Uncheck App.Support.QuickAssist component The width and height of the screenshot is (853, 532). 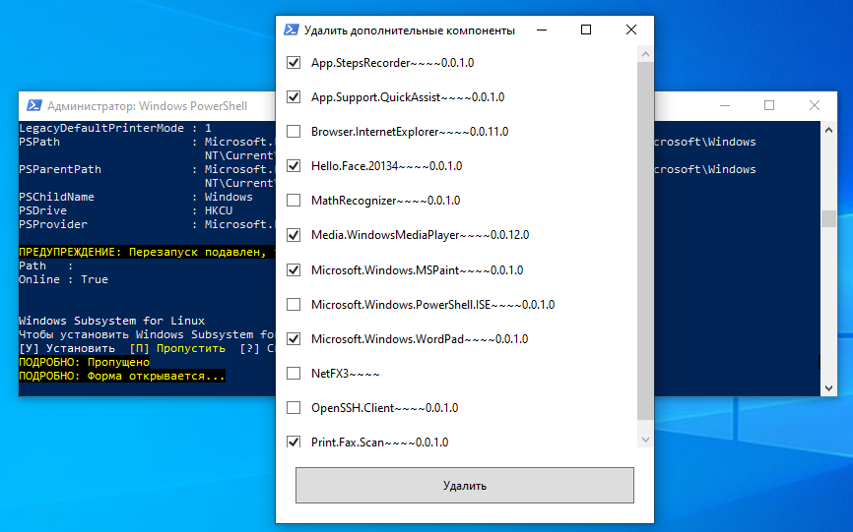tap(294, 96)
